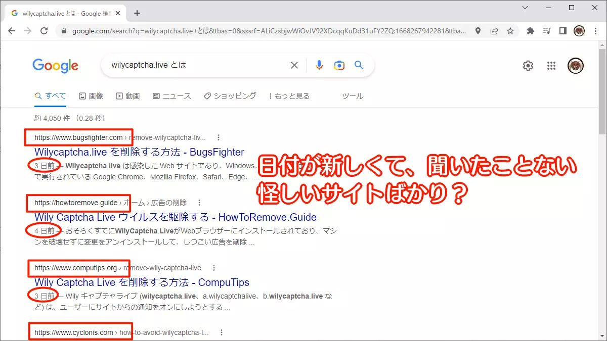Open options for BugsFighter result
Viewport: 607px width, 341px height.
coord(218,137)
